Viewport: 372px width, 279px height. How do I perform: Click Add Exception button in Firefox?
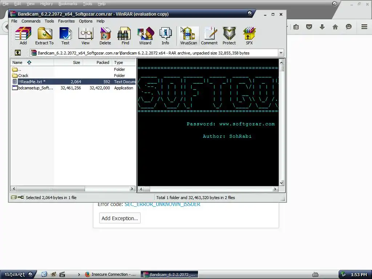click(x=120, y=218)
